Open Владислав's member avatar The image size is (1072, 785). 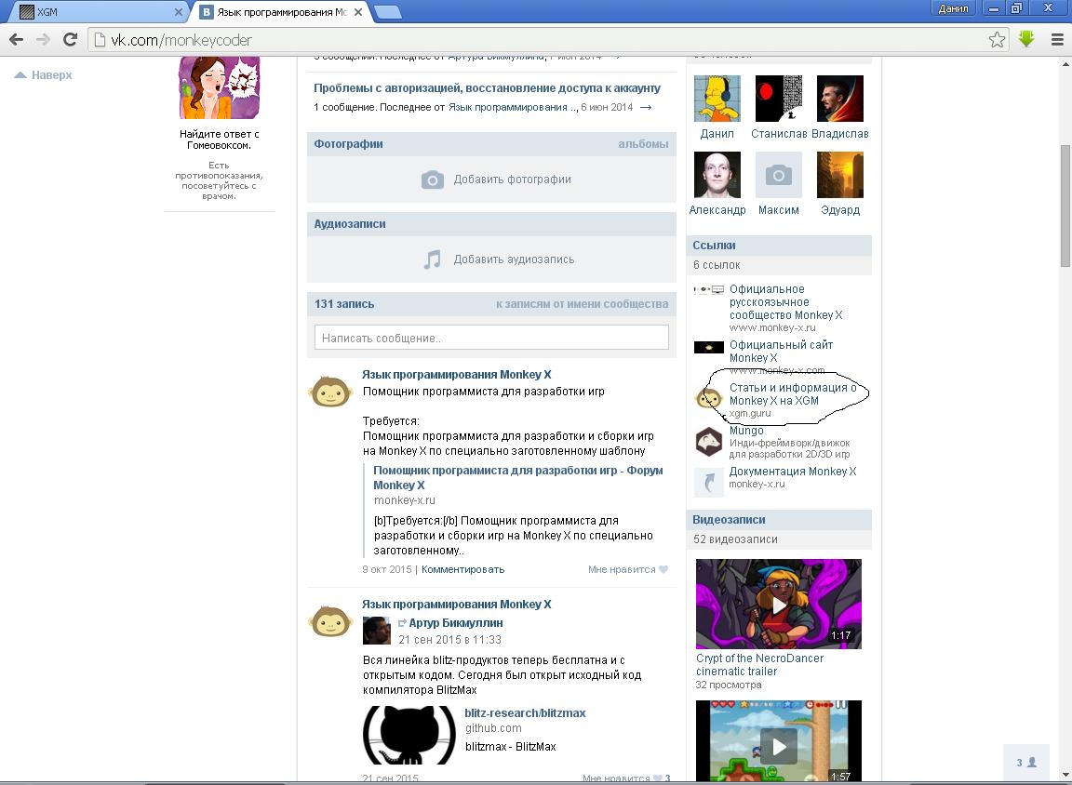click(x=840, y=99)
